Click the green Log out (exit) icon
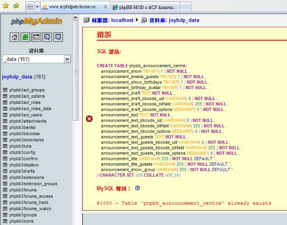The height and width of the screenshot is (225, 287). pyautogui.click(x=25, y=37)
